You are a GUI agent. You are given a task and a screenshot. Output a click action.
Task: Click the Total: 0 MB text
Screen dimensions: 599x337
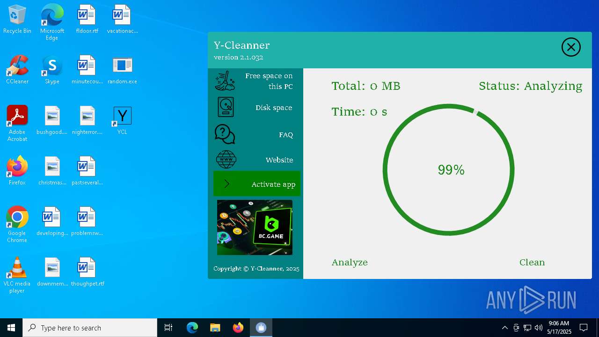pos(366,86)
